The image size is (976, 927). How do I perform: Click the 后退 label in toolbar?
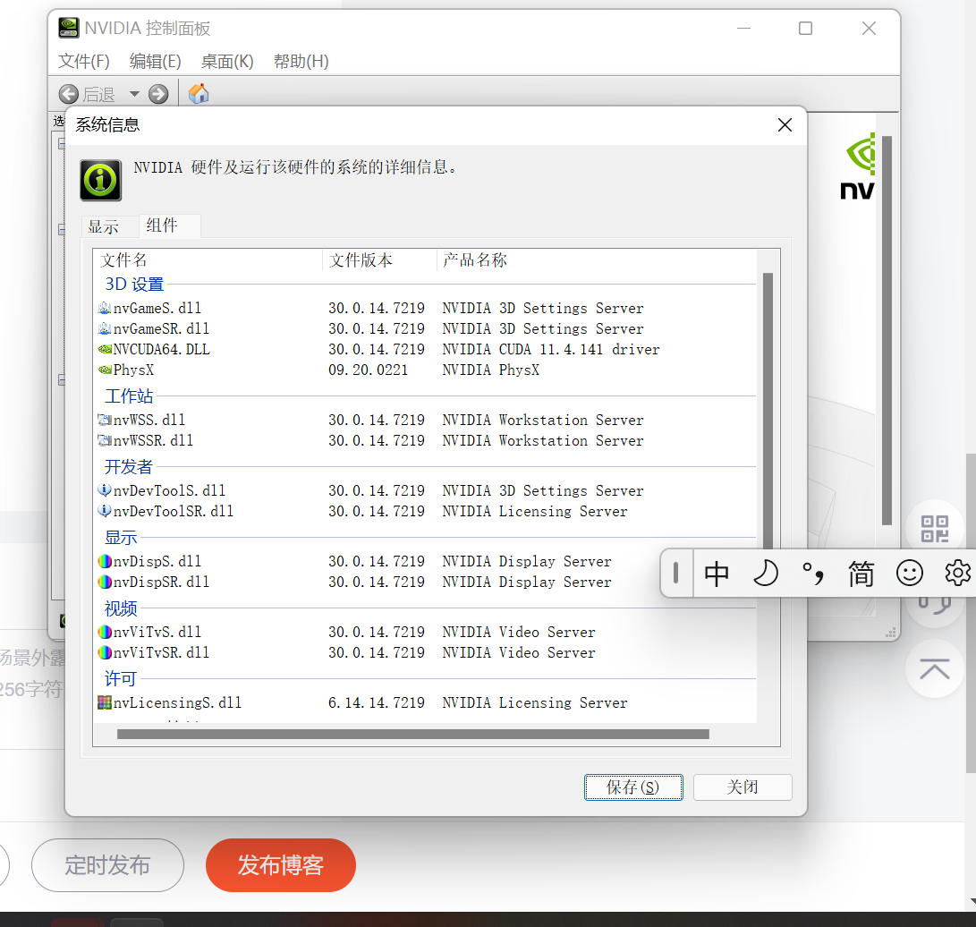click(99, 95)
